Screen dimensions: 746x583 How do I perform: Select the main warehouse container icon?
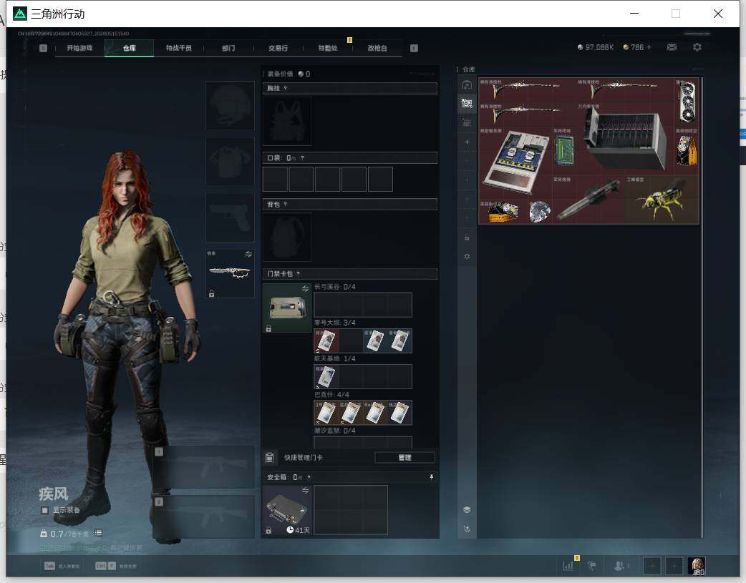click(x=468, y=85)
